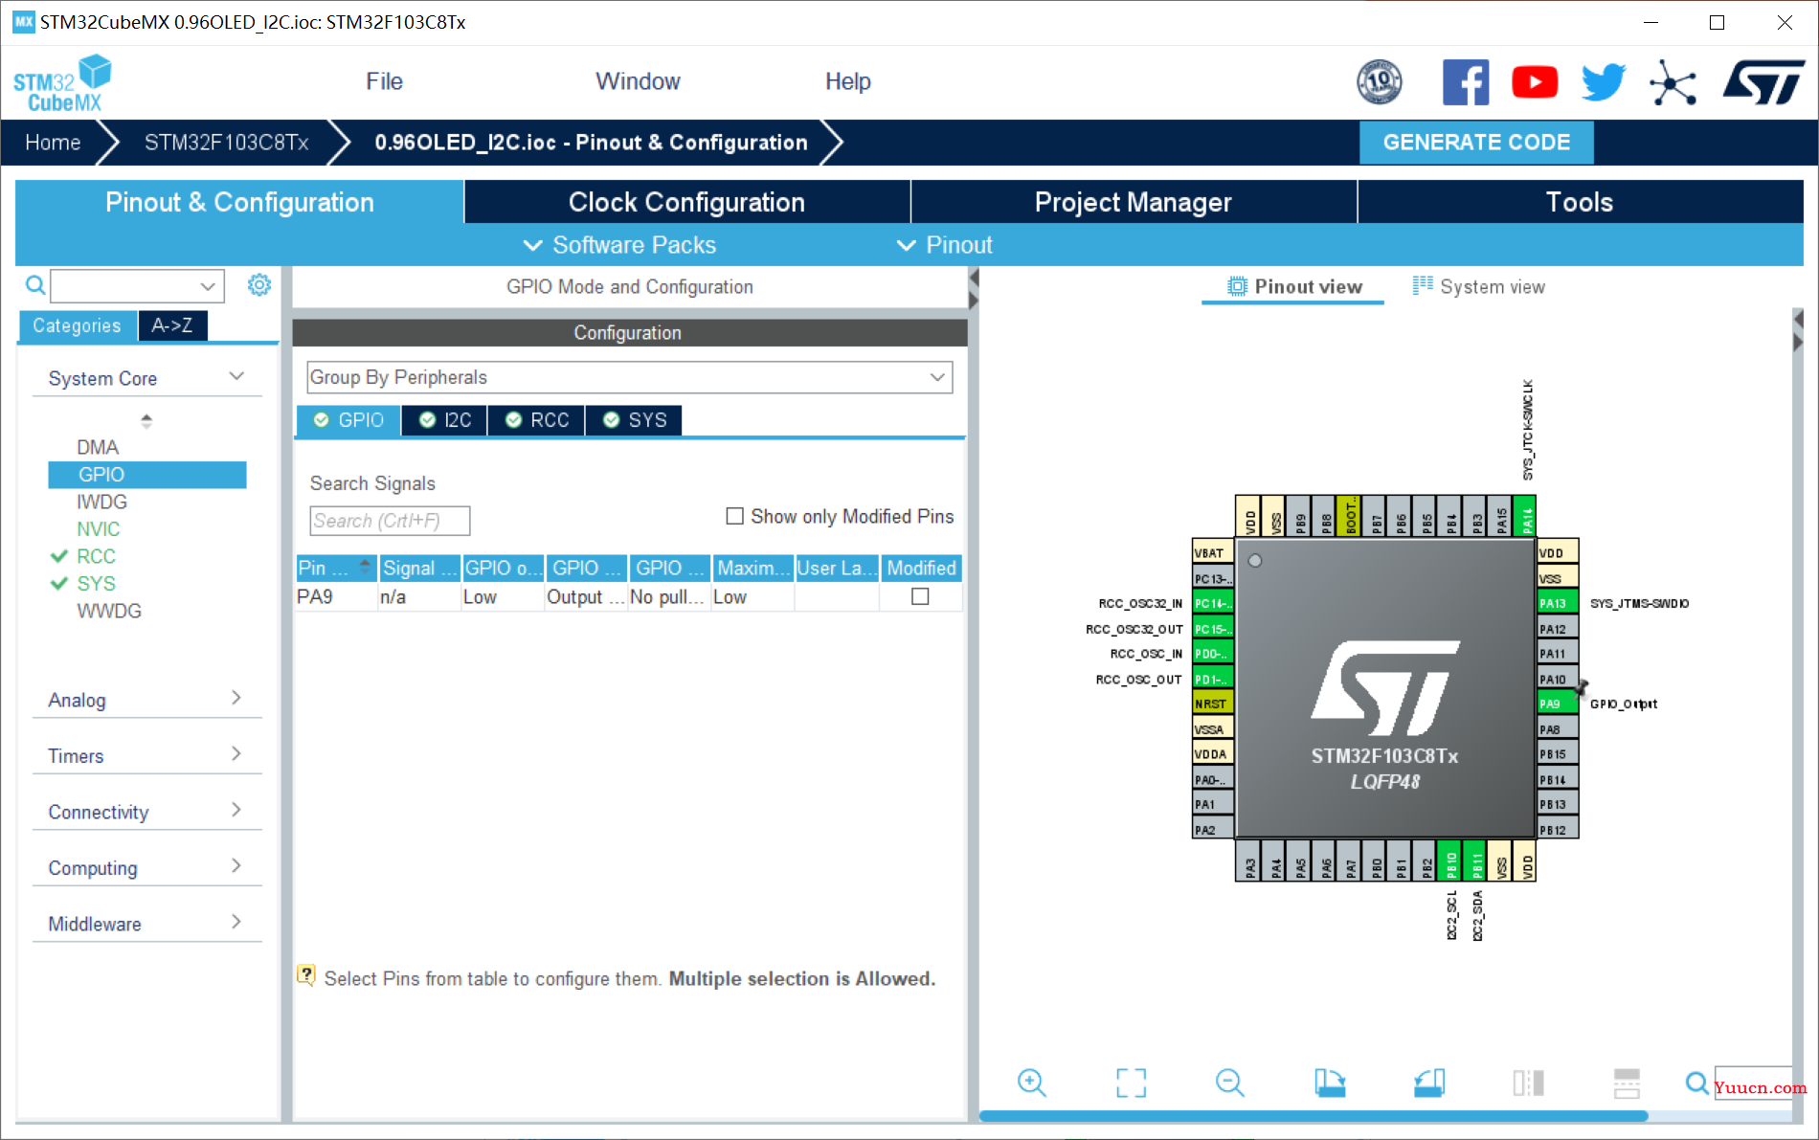Click the ST logo in header
The image size is (1819, 1140).
point(1763,81)
